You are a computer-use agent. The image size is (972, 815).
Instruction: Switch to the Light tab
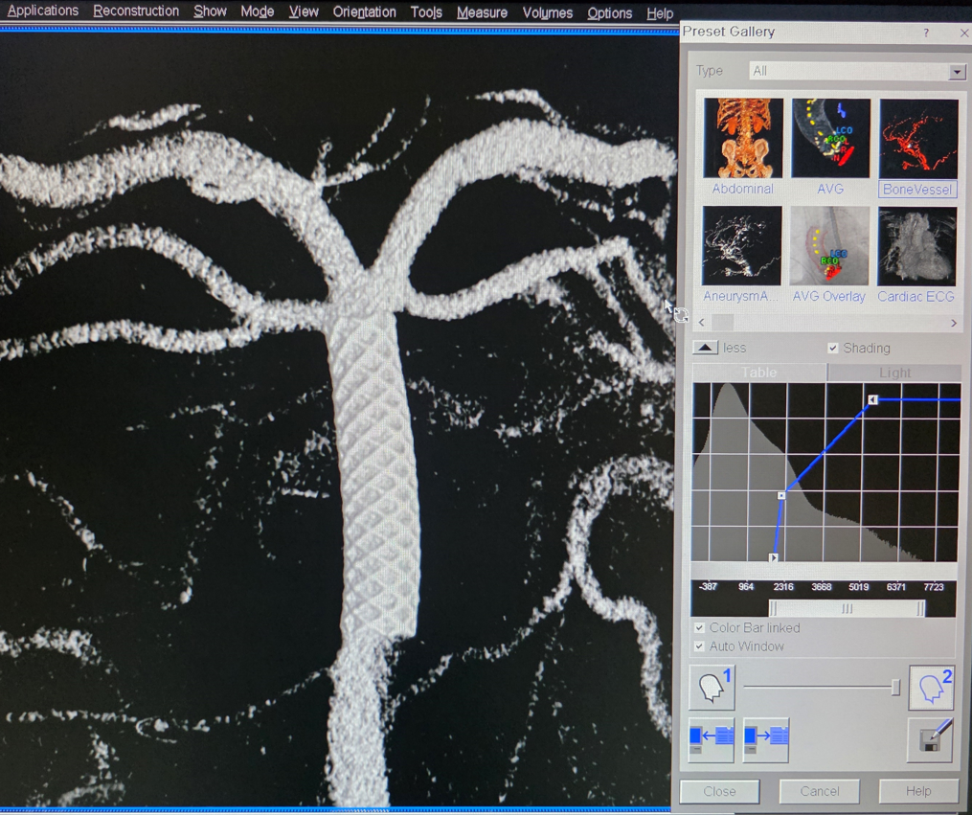click(893, 373)
